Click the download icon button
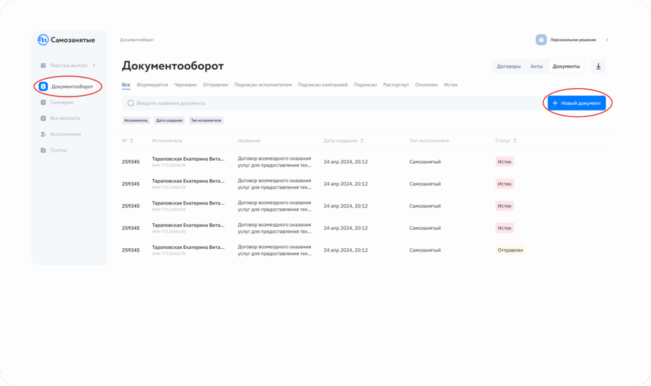 click(598, 67)
